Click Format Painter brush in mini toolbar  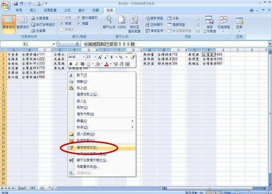[132, 57]
